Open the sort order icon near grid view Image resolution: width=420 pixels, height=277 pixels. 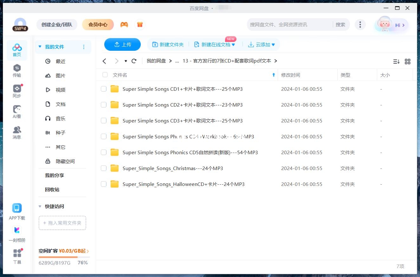pyautogui.click(x=396, y=61)
